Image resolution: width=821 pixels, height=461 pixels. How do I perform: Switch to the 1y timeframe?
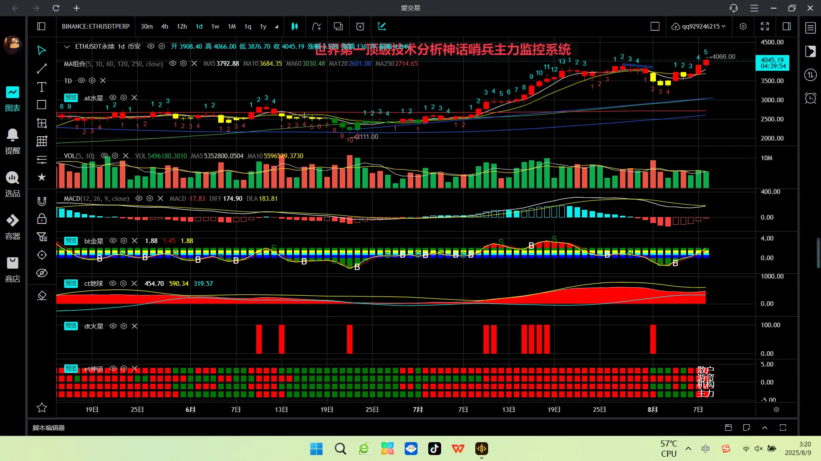[x=263, y=26]
